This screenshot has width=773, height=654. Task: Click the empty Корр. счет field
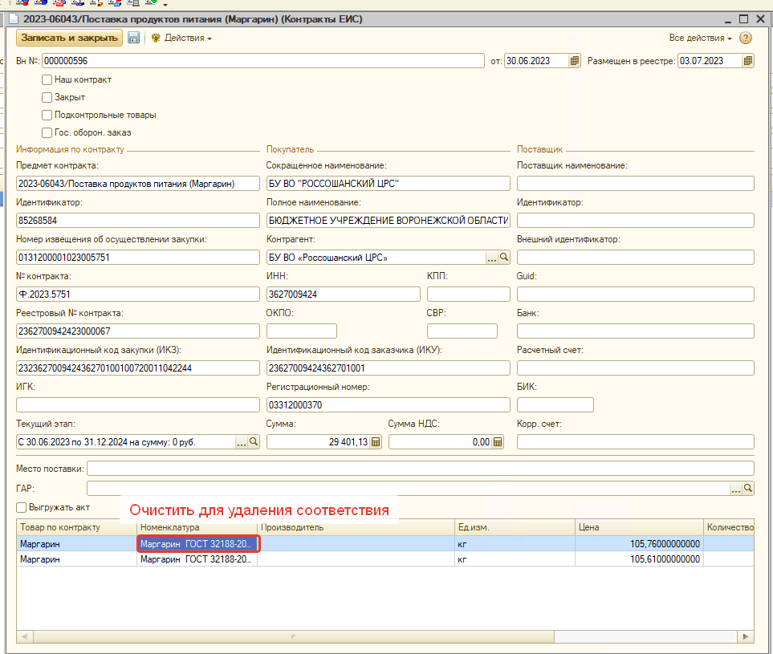click(x=636, y=442)
